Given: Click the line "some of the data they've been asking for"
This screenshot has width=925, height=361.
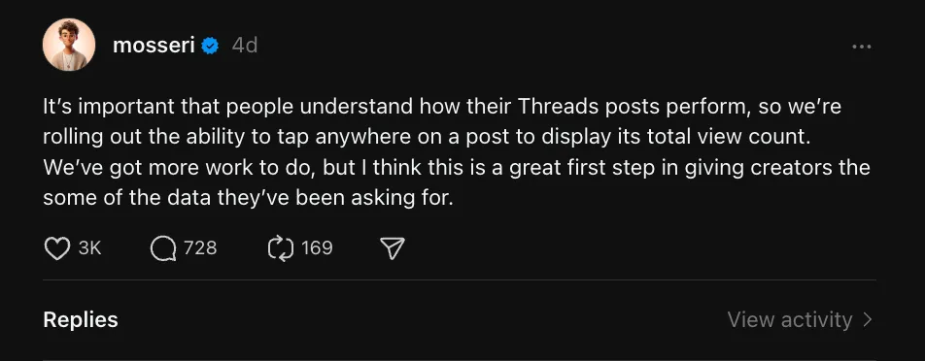Looking at the screenshot, I should click(x=248, y=198).
